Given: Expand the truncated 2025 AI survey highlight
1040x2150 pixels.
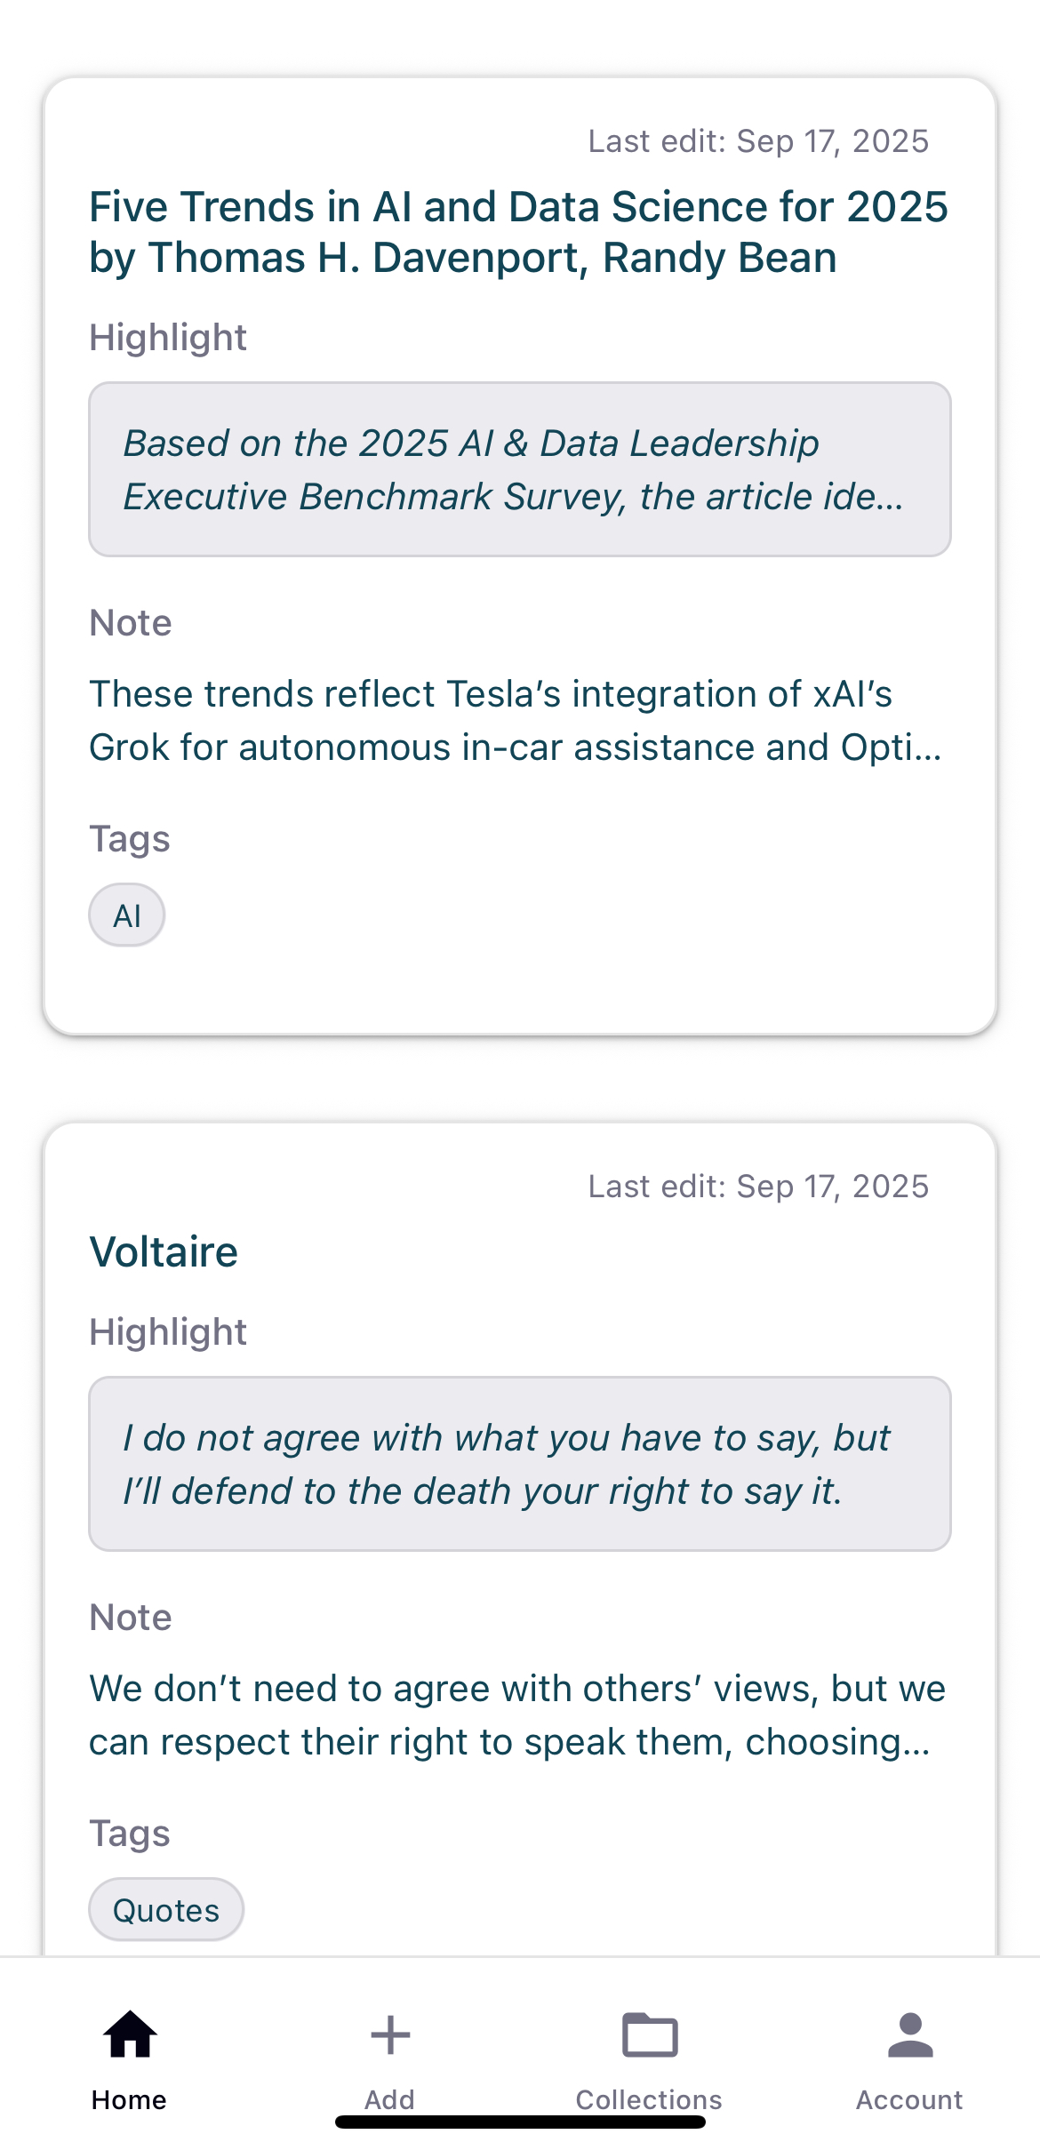Looking at the screenshot, I should pyautogui.click(x=519, y=469).
